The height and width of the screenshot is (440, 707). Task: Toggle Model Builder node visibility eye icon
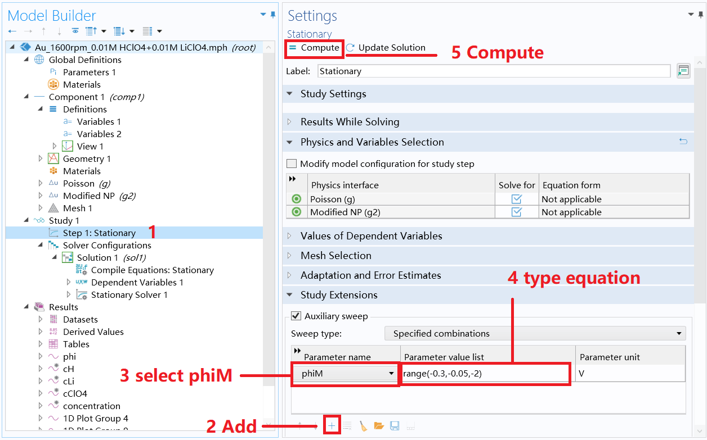click(x=75, y=31)
